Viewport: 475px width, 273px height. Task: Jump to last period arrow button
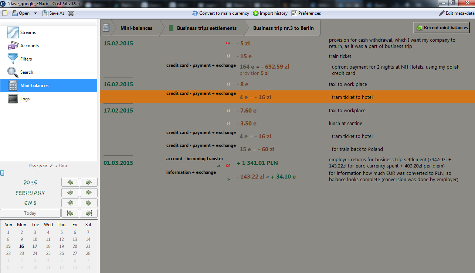tap(89, 213)
